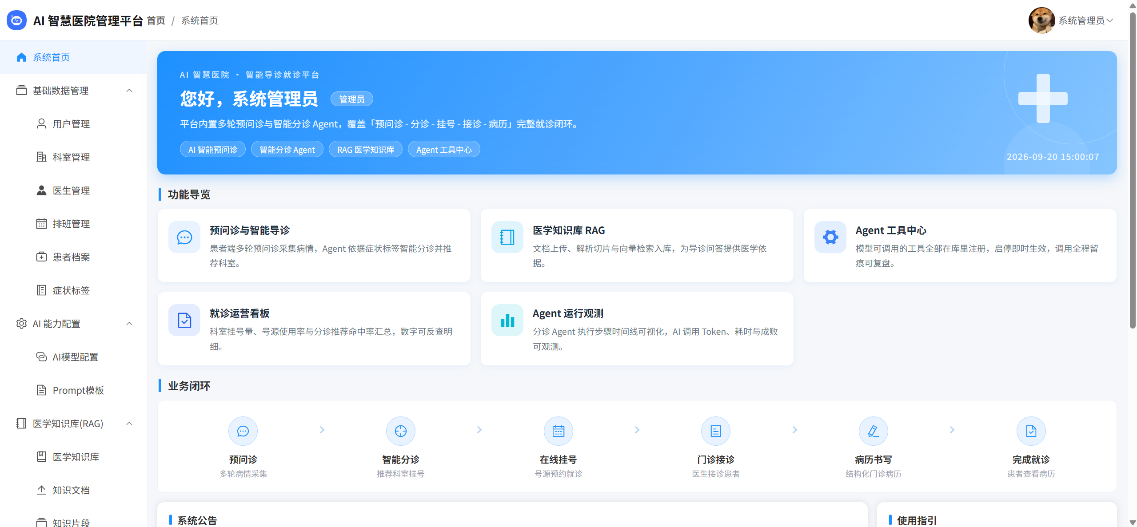Screen dimensions: 1137x527
Task: Click the 医学知识库 bookmark icon
Action: [41, 456]
